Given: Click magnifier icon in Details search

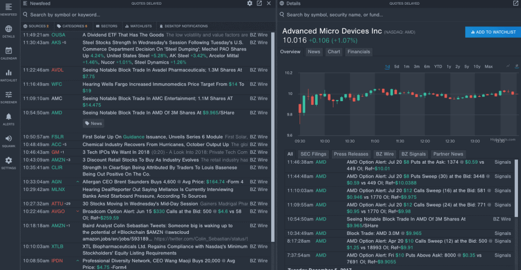Looking at the screenshot, I should [282, 14].
